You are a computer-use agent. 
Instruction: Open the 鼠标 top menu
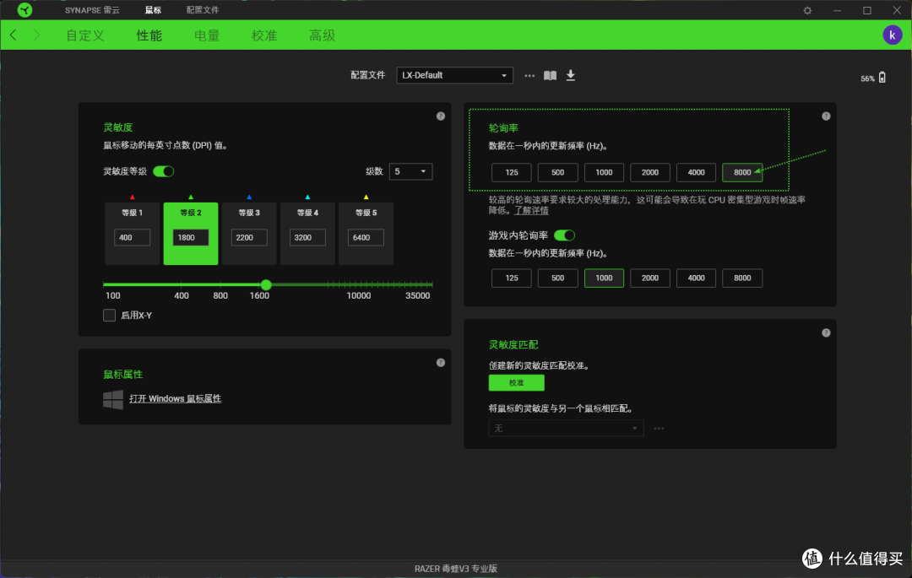153,10
